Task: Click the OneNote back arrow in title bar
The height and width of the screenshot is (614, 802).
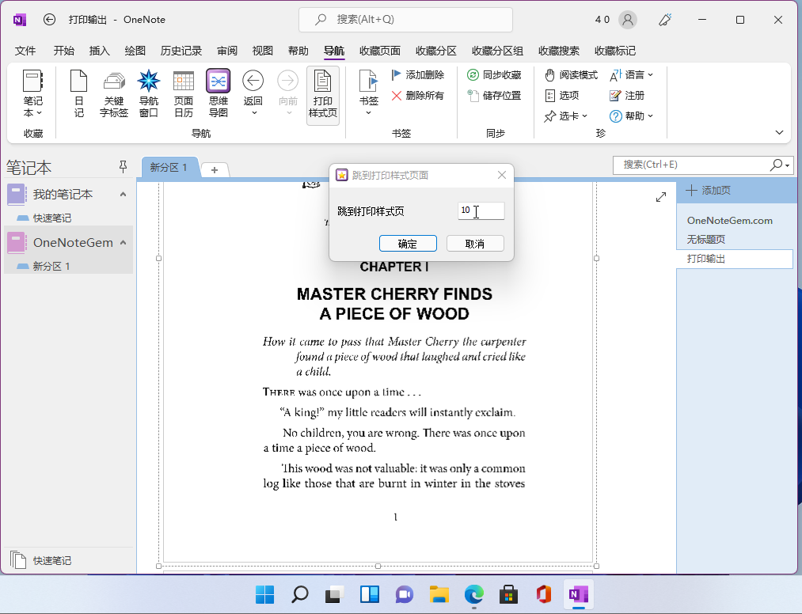Action: pyautogui.click(x=49, y=20)
